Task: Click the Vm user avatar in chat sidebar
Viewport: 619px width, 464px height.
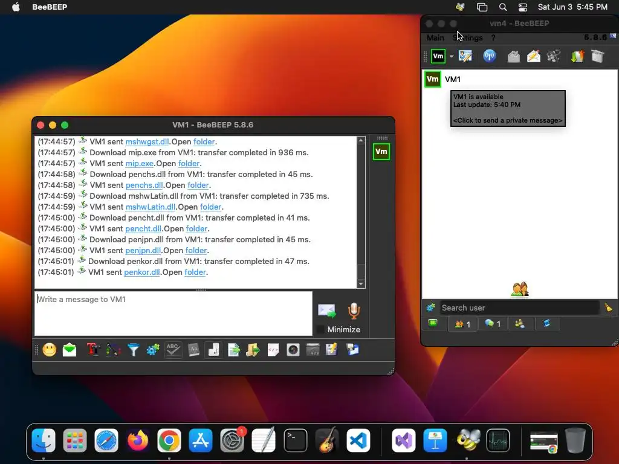Action: (381, 152)
